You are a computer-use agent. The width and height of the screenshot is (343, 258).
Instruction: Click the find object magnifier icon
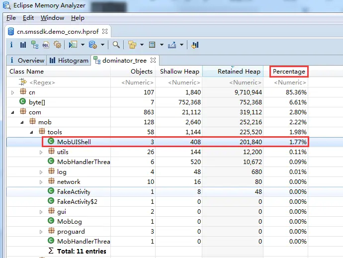(116, 45)
